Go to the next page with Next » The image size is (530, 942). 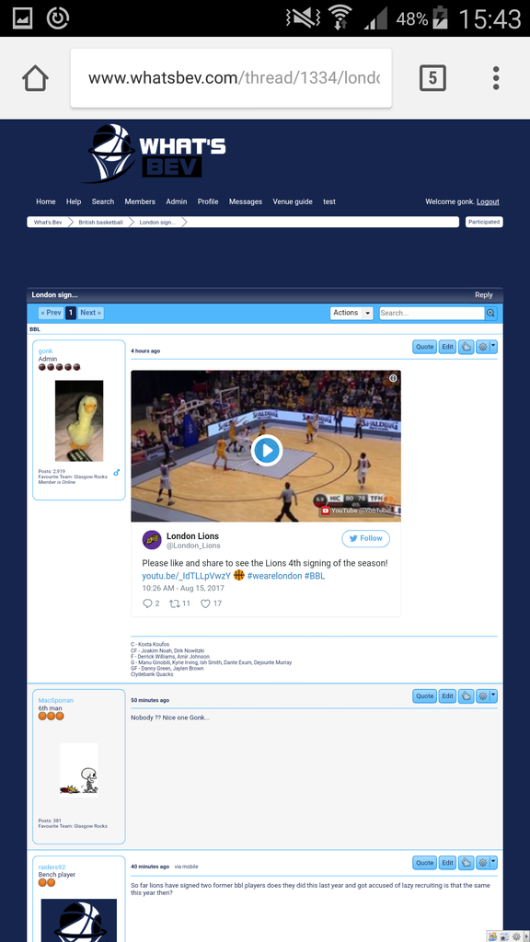tap(91, 313)
